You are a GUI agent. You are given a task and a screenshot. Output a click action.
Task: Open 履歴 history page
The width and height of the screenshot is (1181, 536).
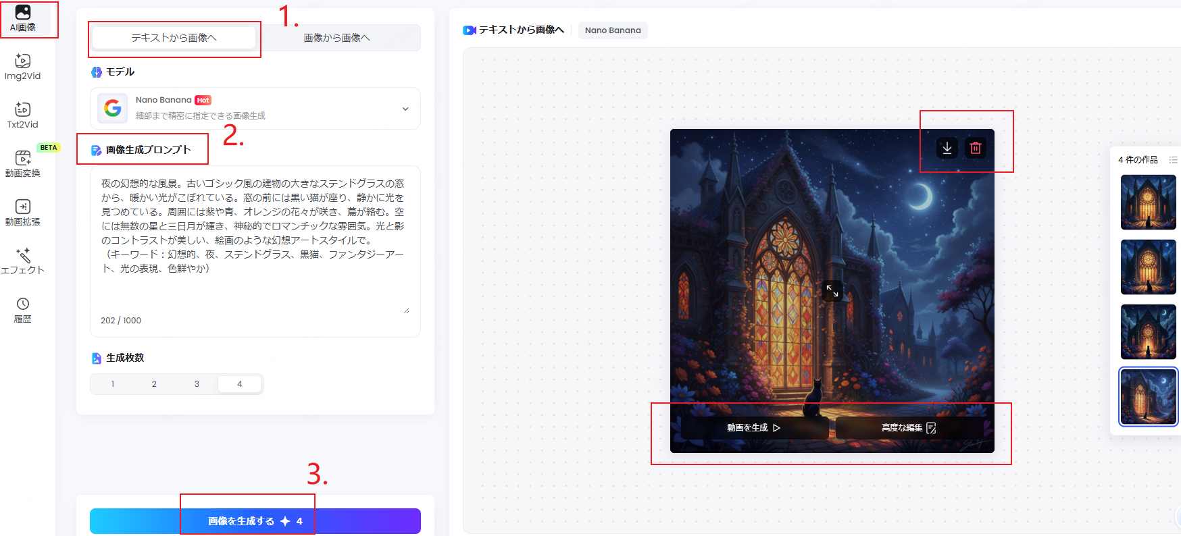[x=23, y=310]
